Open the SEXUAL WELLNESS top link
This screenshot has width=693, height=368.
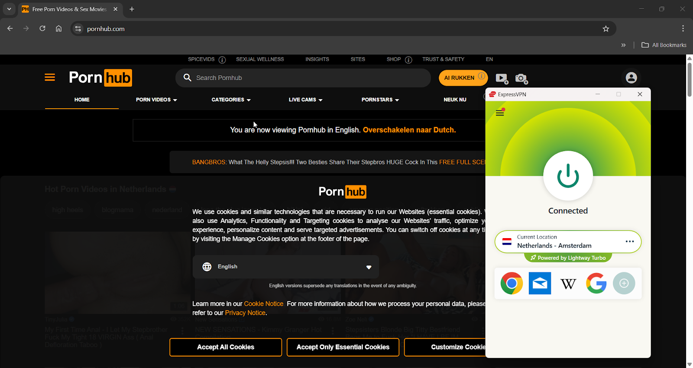[260, 59]
